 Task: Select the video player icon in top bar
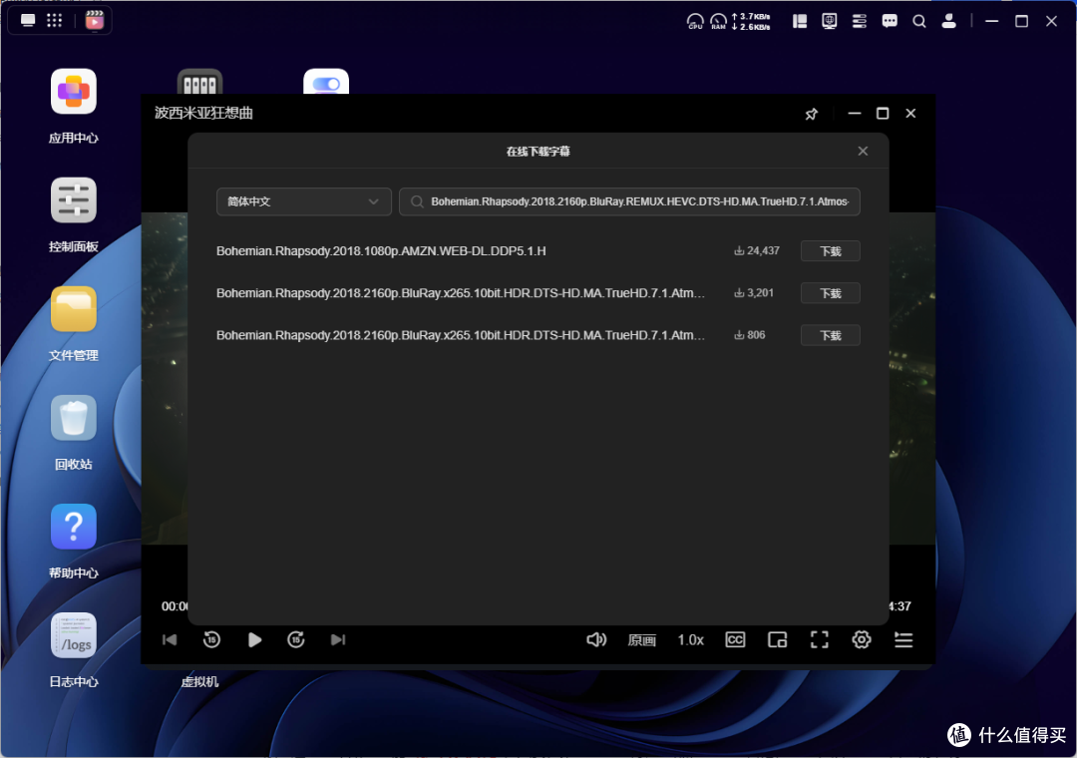point(94,20)
